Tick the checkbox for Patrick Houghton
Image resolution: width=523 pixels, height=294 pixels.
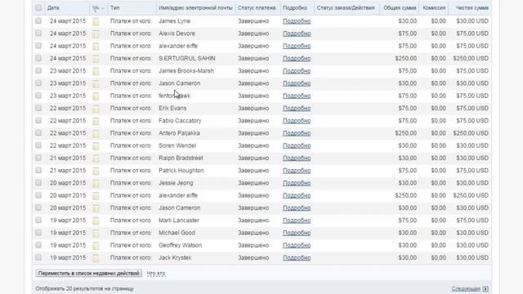coord(38,171)
